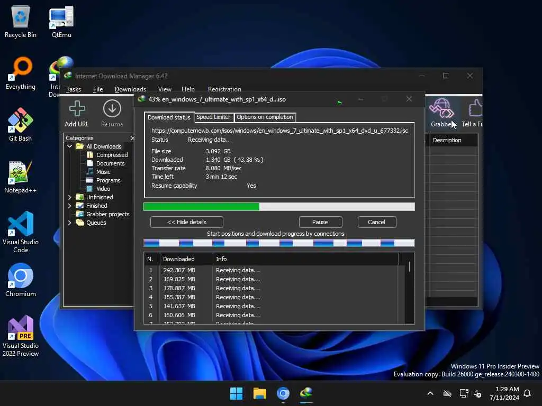Click the Hide details button
This screenshot has width=542, height=406.
187,222
